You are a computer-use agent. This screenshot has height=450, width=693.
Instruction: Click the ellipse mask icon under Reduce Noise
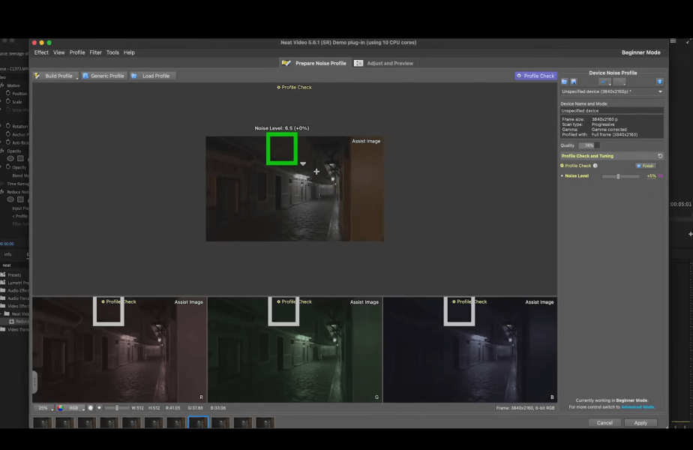(x=10, y=199)
